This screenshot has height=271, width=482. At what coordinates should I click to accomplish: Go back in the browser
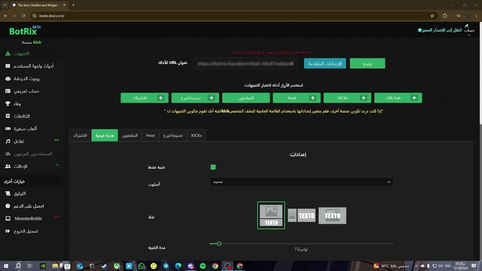pyautogui.click(x=5, y=16)
